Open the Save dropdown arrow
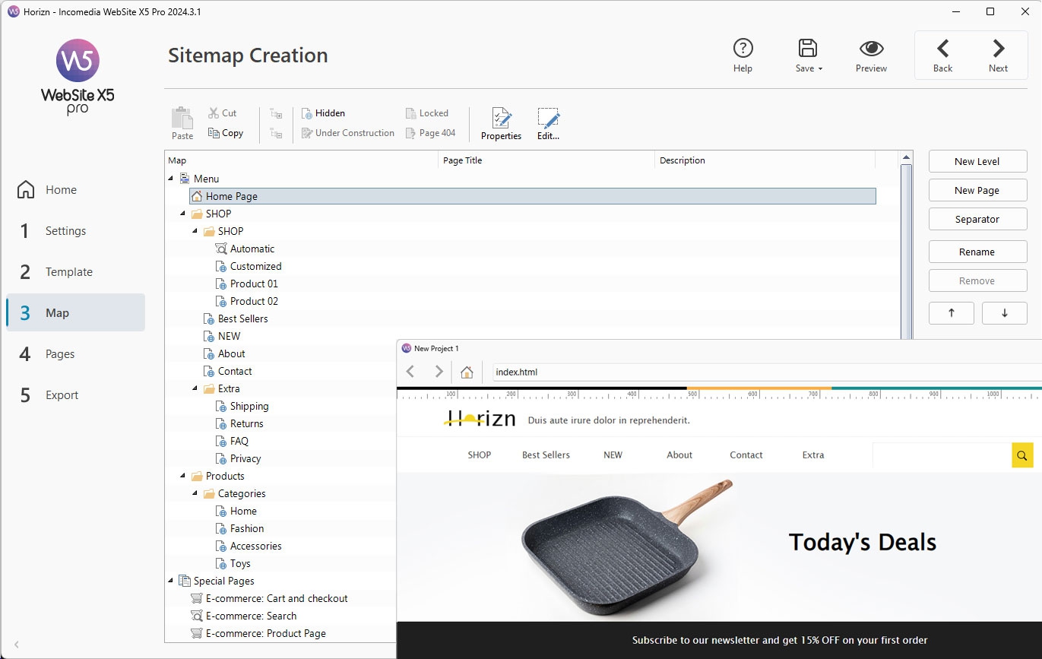 [x=821, y=69]
